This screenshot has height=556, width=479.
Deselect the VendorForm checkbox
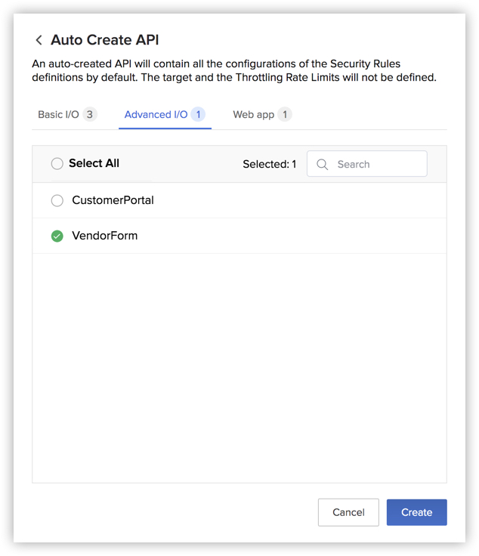(x=57, y=236)
